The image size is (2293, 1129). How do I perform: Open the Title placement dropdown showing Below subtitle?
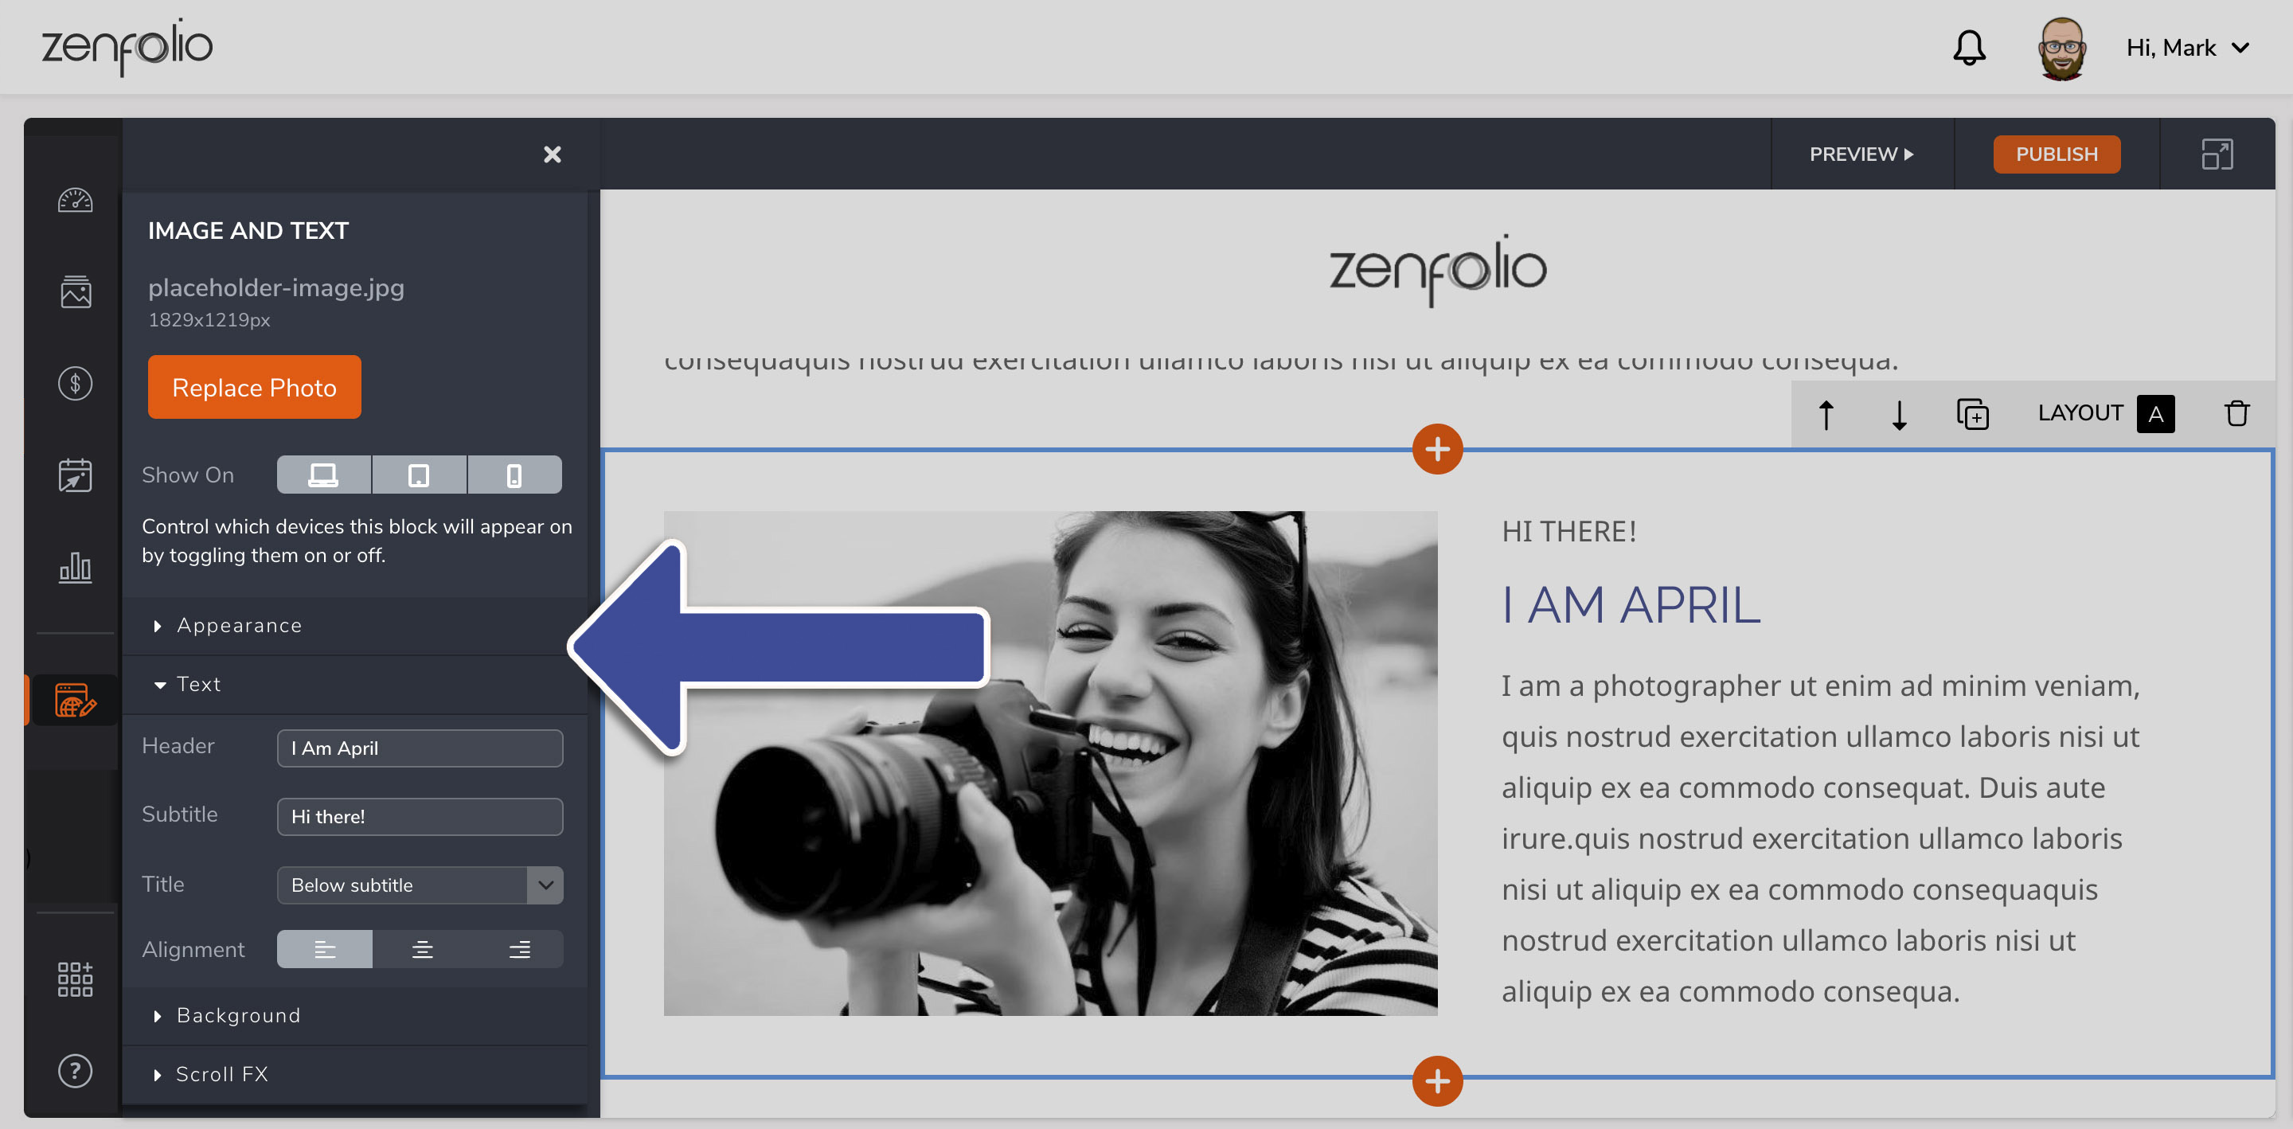click(x=420, y=885)
